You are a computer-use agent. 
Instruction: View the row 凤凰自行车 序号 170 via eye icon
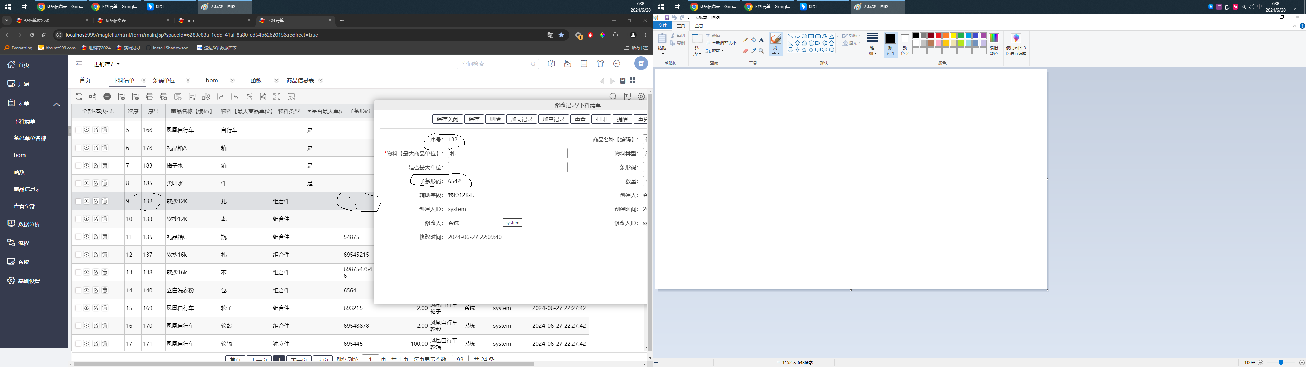(87, 326)
